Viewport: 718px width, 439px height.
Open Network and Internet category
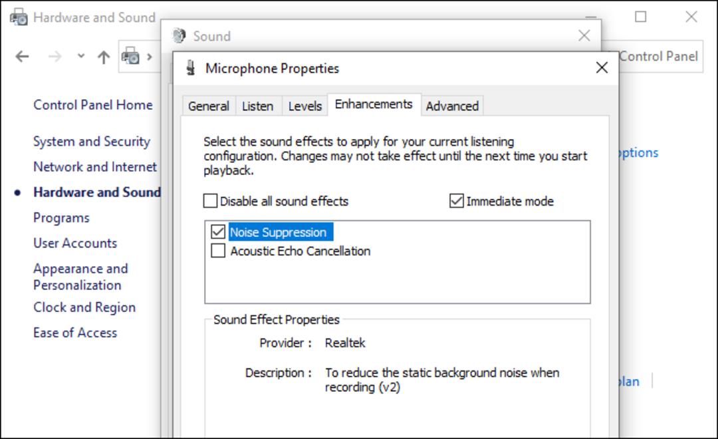[95, 167]
